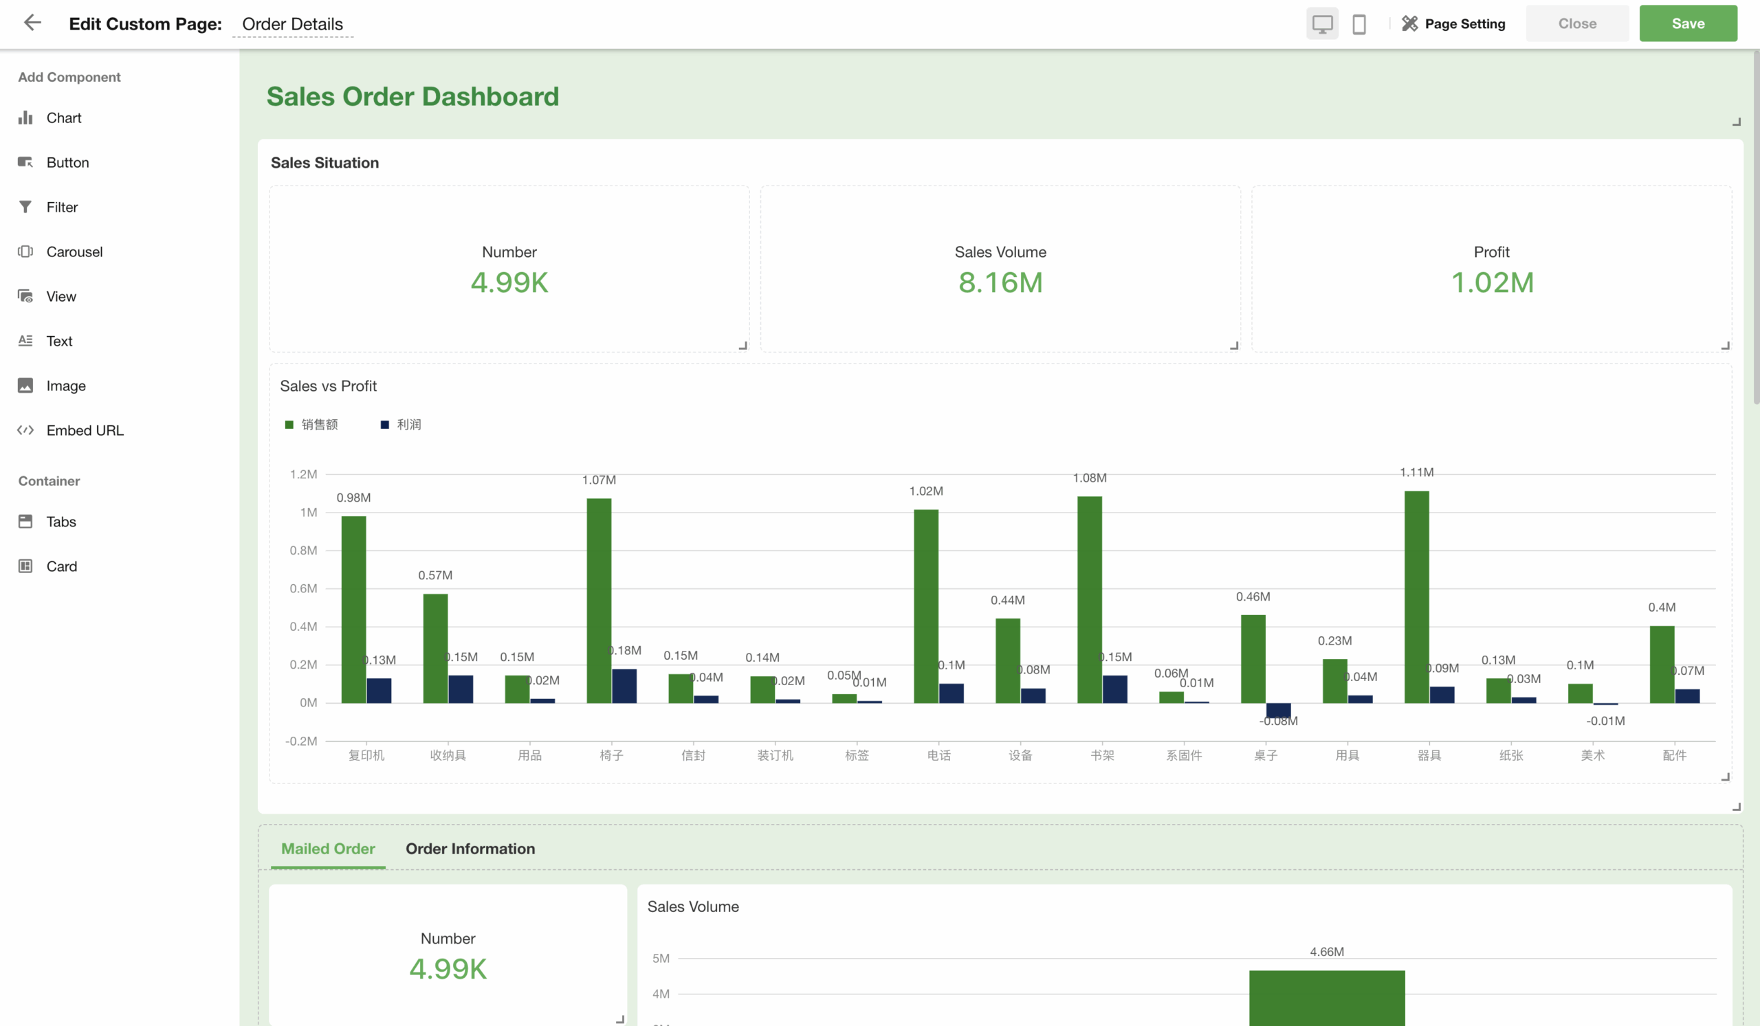This screenshot has height=1026, width=1760.
Task: Add a Tabs container
Action: pos(60,522)
